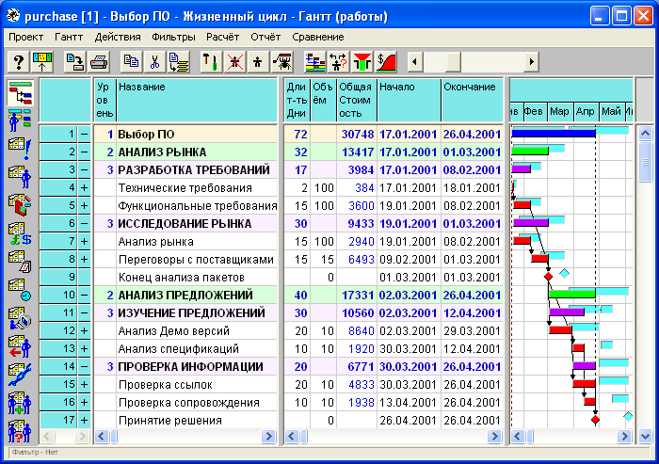This screenshot has height=464, width=659.
Task: Click the Название column header
Action: 197,100
